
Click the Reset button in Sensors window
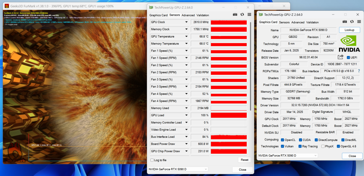pyautogui.click(x=244, y=160)
